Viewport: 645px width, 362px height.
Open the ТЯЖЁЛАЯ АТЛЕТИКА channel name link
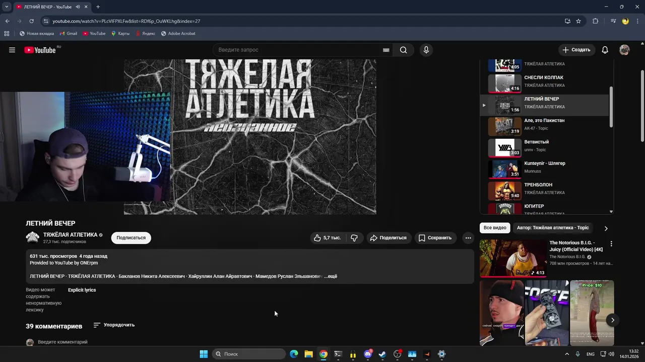(x=70, y=235)
